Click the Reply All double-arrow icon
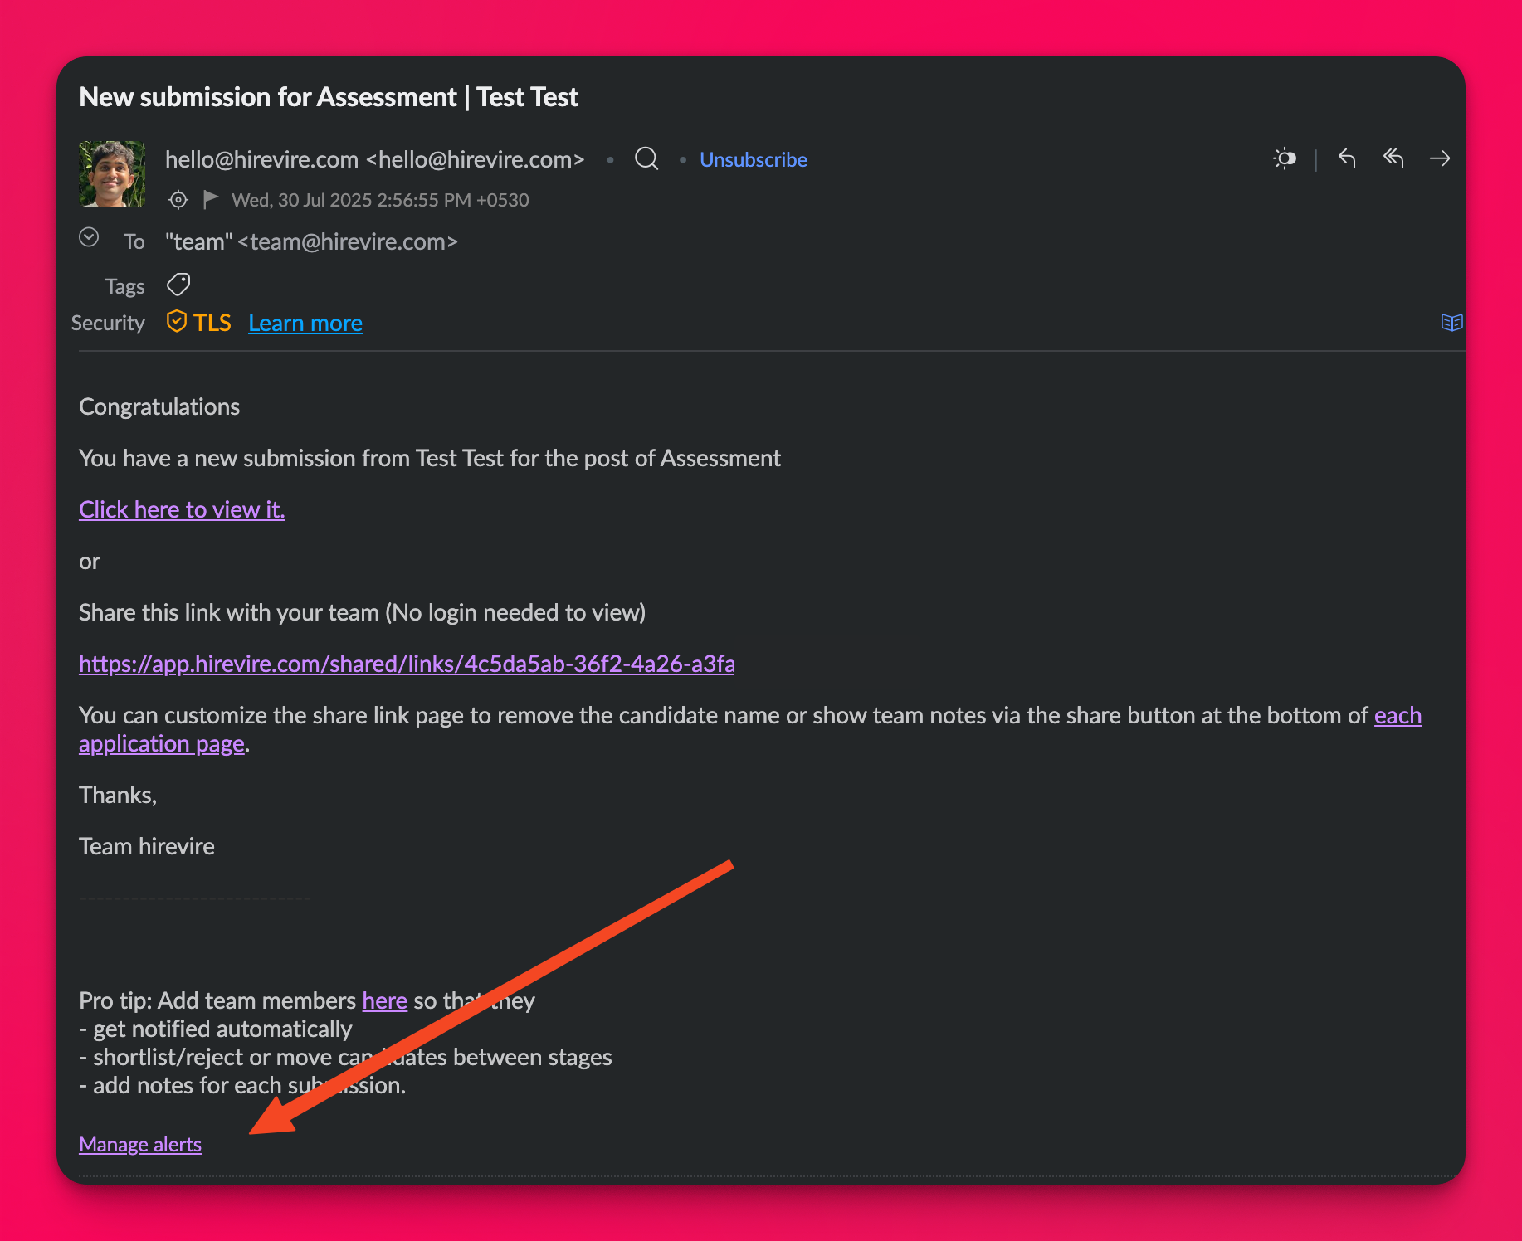 (x=1393, y=158)
